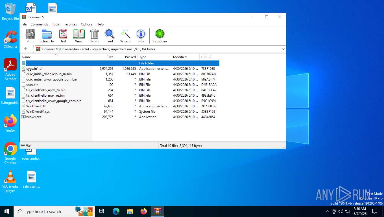This screenshot has width=384, height=217.
Task: Click the Add toolbar icon
Action: (30, 36)
